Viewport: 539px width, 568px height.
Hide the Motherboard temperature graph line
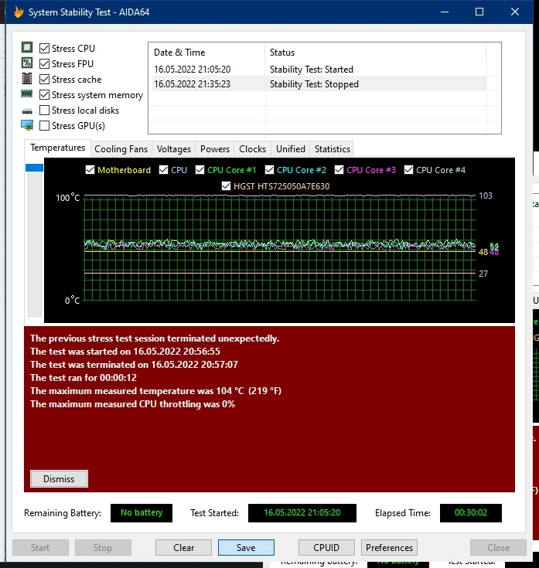click(90, 169)
